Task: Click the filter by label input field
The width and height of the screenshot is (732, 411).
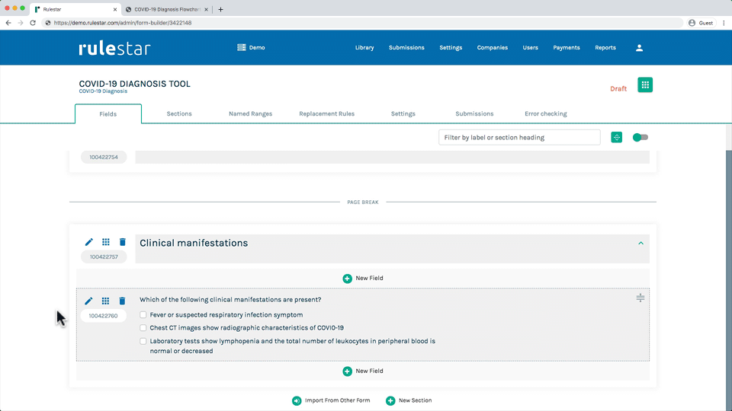Action: click(x=519, y=138)
